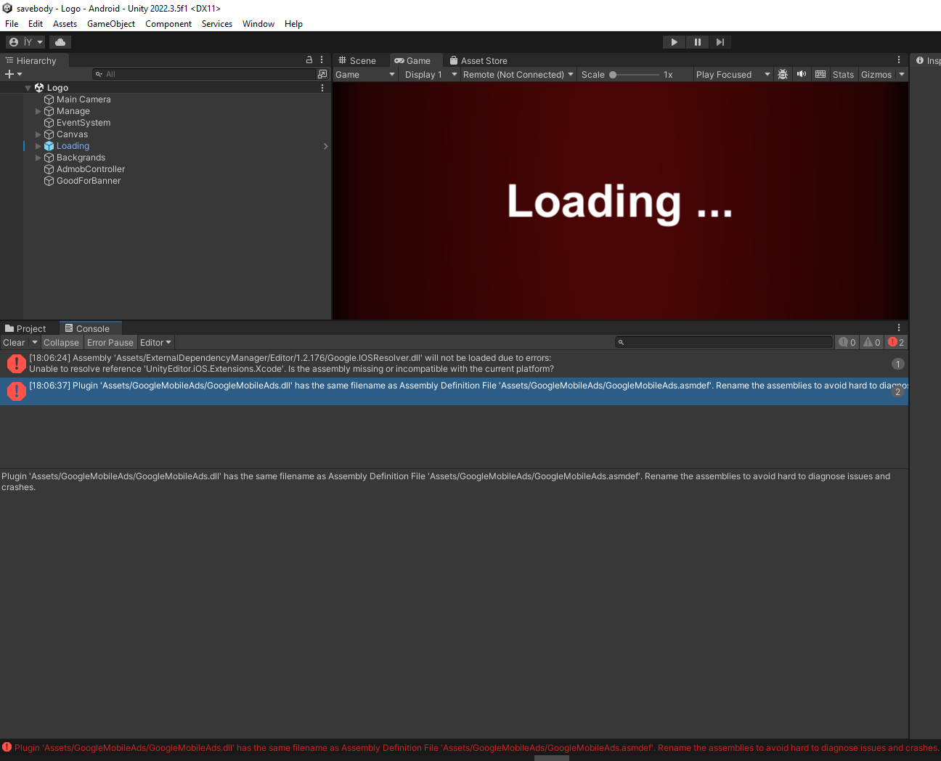Click the Pause button in toolbar
This screenshot has width=941, height=761.
(697, 42)
